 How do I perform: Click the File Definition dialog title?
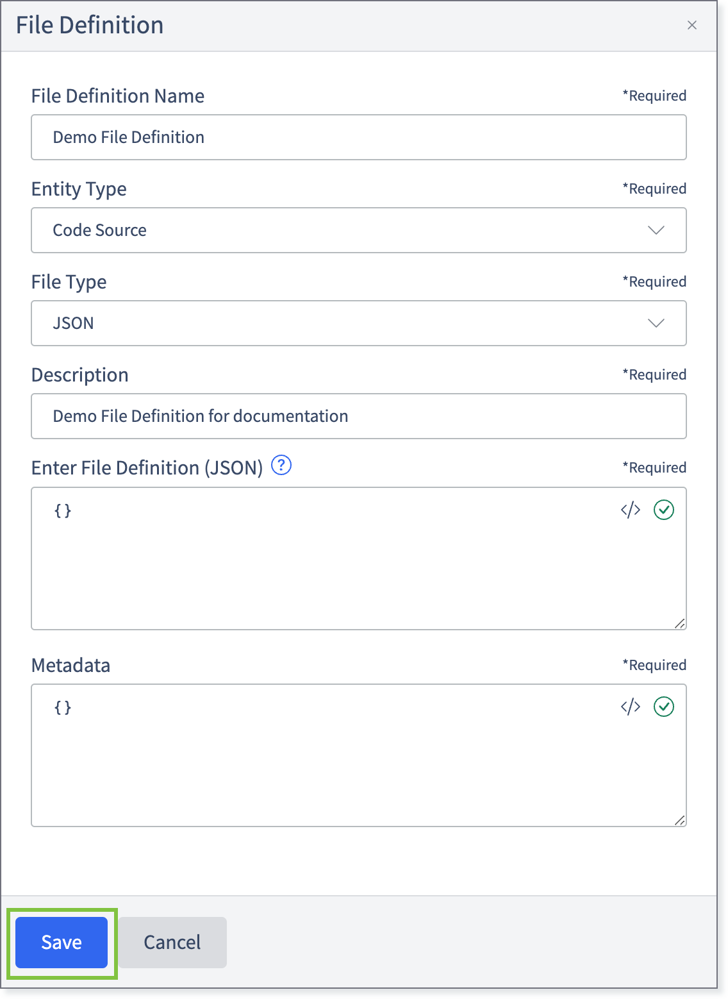(x=90, y=25)
